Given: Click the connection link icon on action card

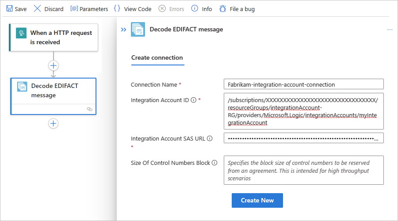Looking at the screenshot, I should click(90, 109).
